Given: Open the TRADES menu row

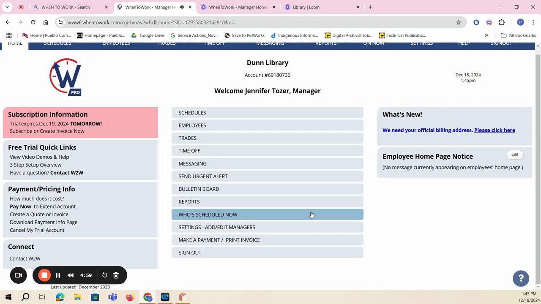Looking at the screenshot, I should 267,138.
